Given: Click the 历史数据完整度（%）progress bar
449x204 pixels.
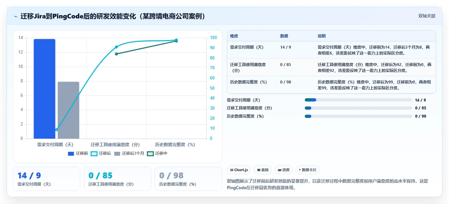Looking at the screenshot, I should pos(358,116).
